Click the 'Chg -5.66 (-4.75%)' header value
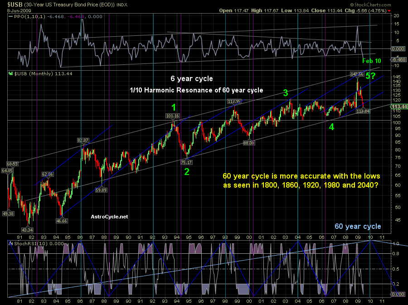The height and width of the screenshot is (305, 408). pyautogui.click(x=366, y=11)
